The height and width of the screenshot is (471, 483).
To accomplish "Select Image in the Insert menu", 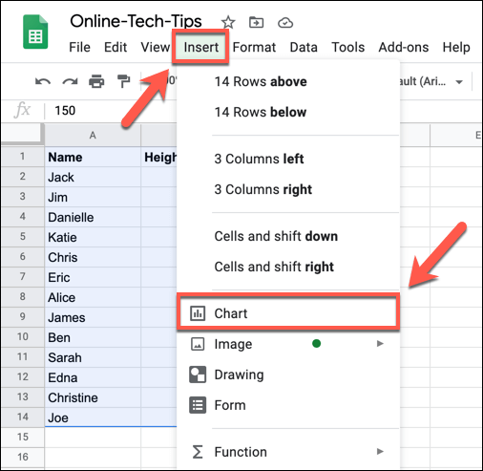I will click(x=288, y=344).
